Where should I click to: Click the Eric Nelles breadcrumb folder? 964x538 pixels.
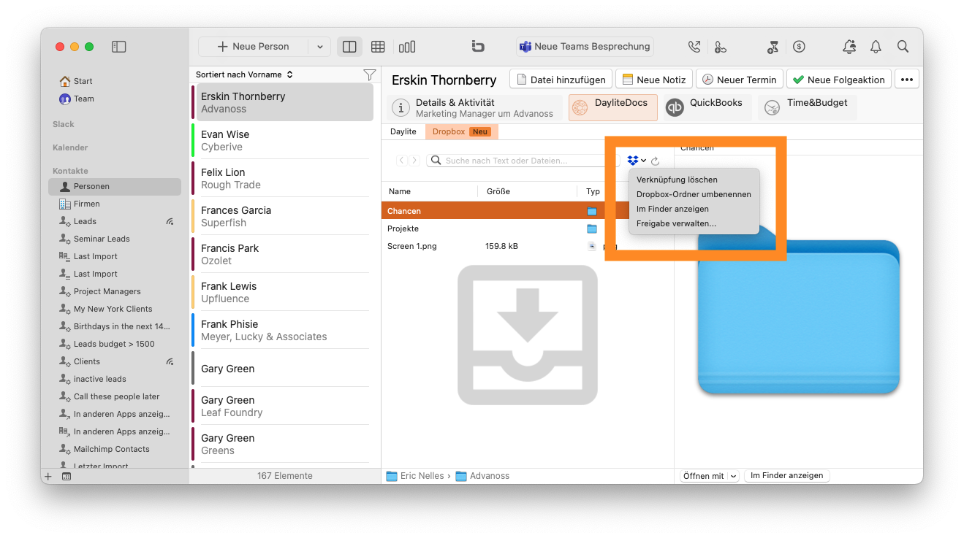coord(415,476)
